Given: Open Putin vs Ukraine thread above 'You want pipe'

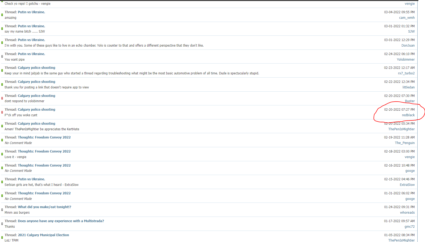Looking at the screenshot, I should pos(32,54).
